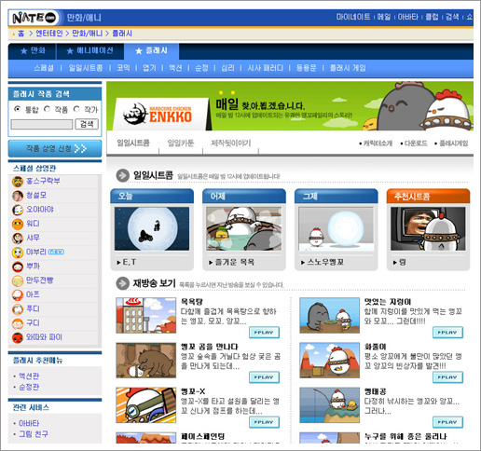This screenshot has width=481, height=451.
Task: Open the 홍스구락부 character icon
Action: coord(18,182)
